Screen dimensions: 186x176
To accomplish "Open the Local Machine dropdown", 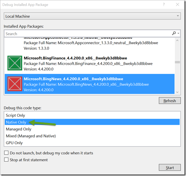I will (92, 16).
